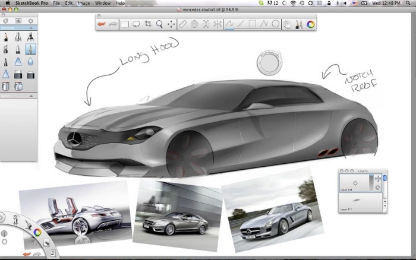Image resolution: width=416 pixels, height=260 pixels.
Task: Open brush library ring icon in palette header
Action: coord(5,21)
